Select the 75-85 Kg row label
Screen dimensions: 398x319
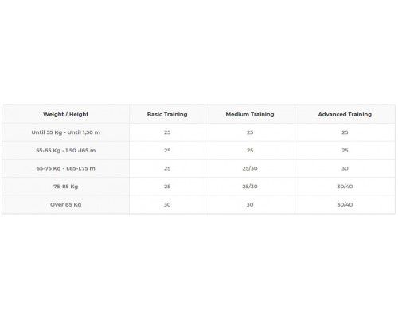(x=66, y=187)
